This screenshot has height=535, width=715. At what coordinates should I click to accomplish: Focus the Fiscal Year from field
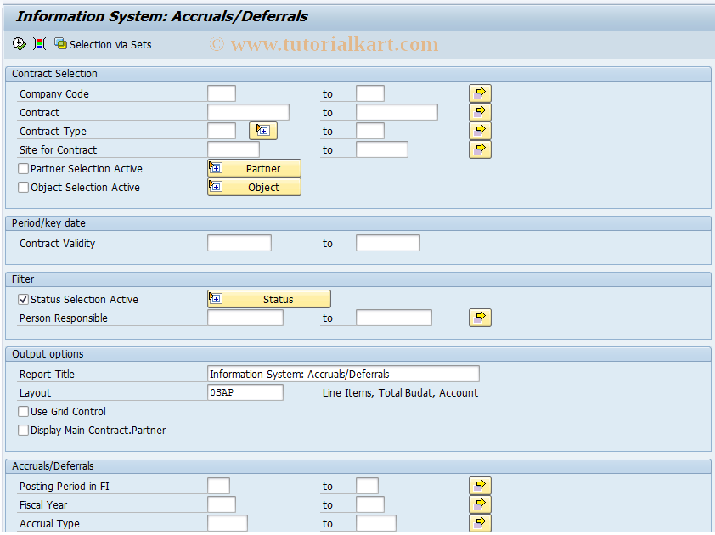[222, 505]
